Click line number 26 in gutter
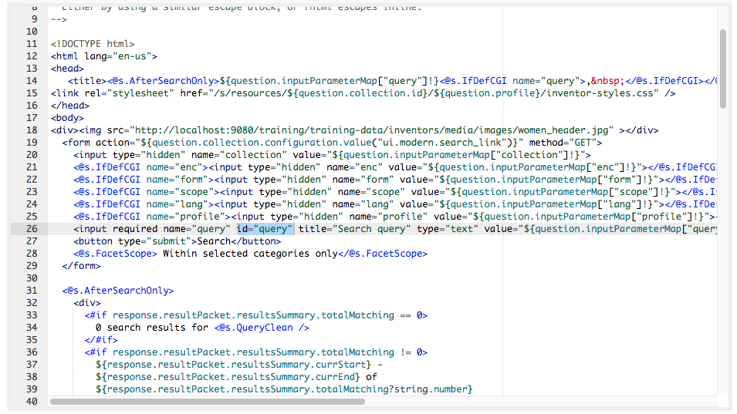This screenshot has height=414, width=737. point(32,229)
